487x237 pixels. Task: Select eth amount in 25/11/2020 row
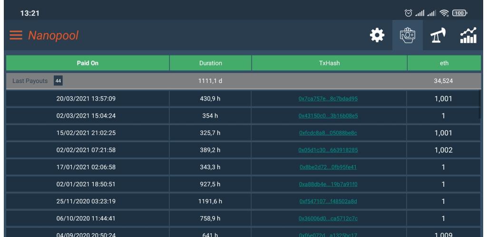pyautogui.click(x=443, y=201)
